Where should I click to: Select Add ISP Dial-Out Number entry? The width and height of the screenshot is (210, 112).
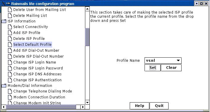coord(36,51)
